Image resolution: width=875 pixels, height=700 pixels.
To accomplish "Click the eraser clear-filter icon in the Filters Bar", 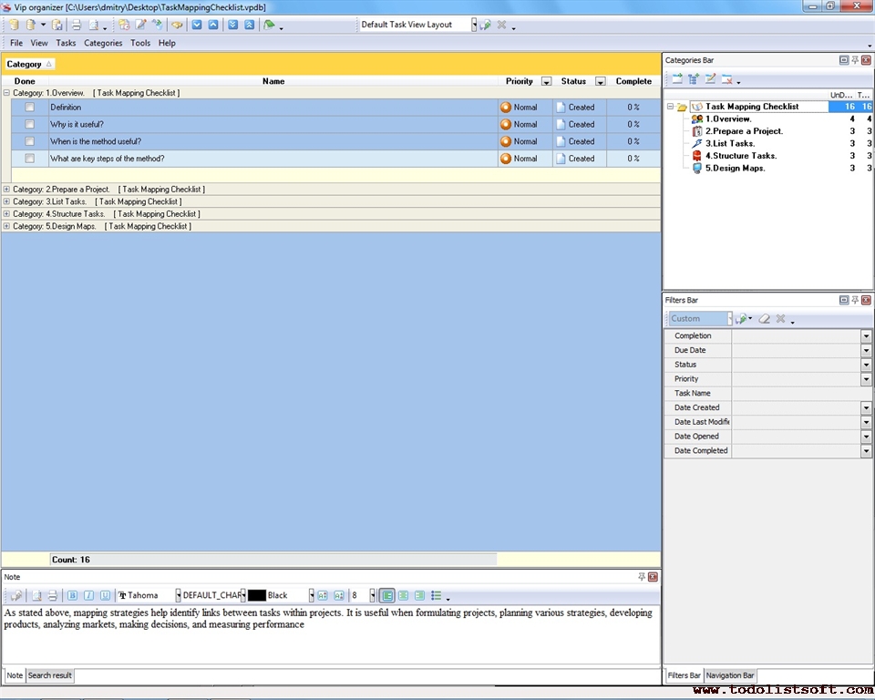I will coord(765,319).
